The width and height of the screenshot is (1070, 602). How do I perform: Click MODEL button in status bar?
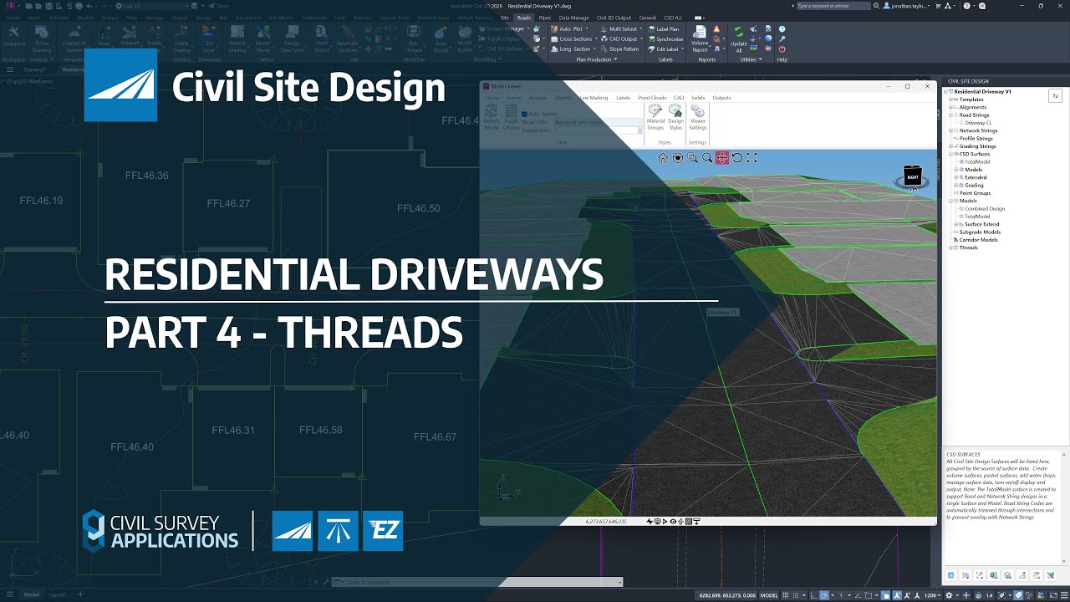coord(769,595)
